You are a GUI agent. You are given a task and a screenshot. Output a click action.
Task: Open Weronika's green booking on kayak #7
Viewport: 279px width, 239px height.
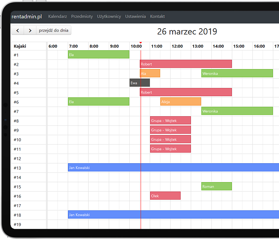point(237,111)
